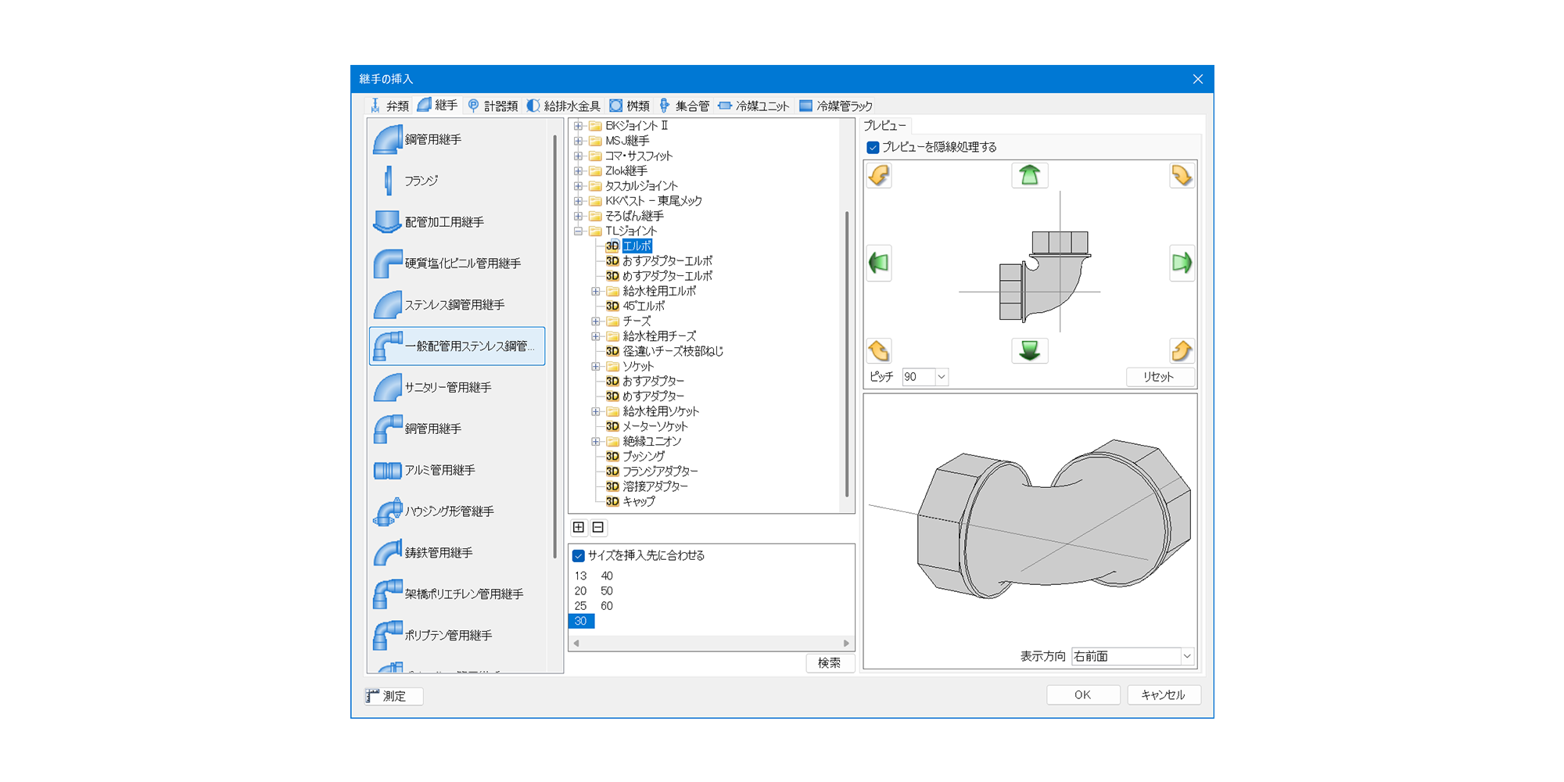The image size is (1564, 782).
Task: Expand the 給水栓用エルボ folder
Action: [x=596, y=291]
